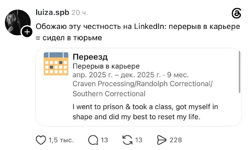Click the embedded card scrollbar
249x150 pixels.
pyautogui.click(x=239, y=72)
